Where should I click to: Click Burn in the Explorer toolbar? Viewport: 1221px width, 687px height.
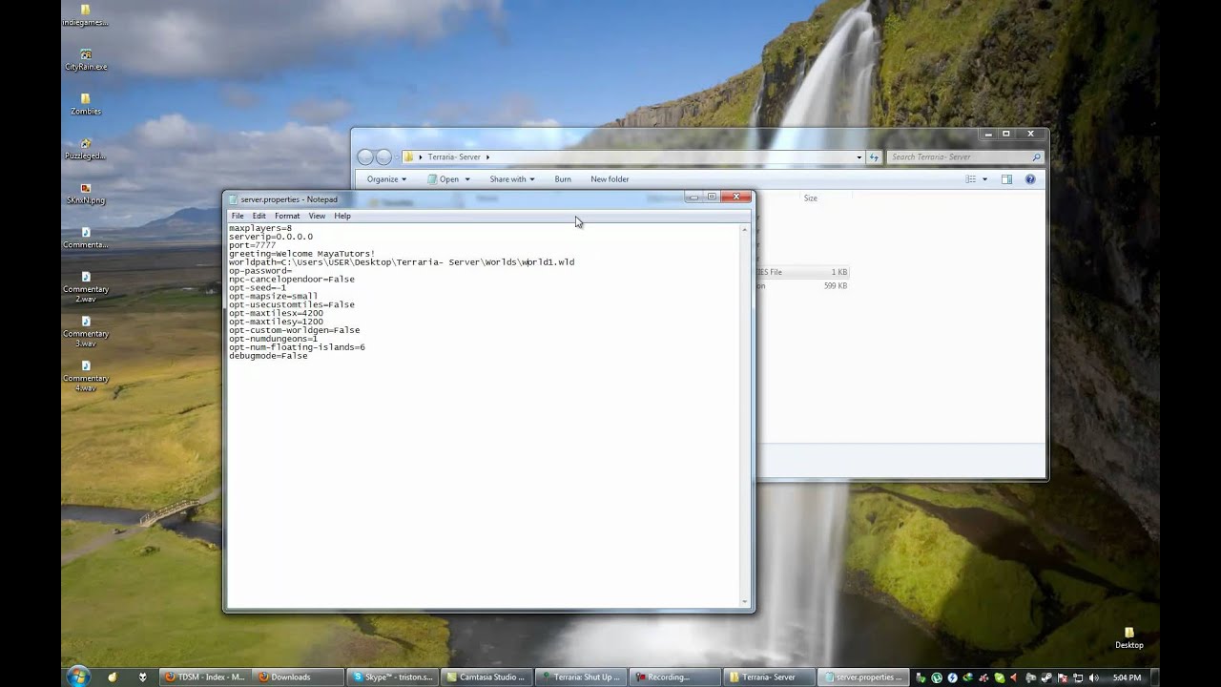[x=563, y=179]
